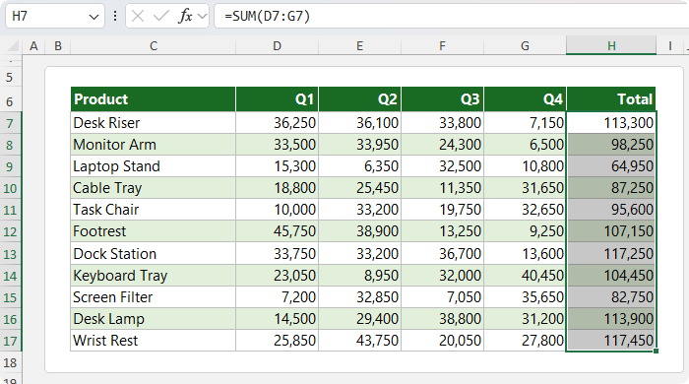This screenshot has width=689, height=384.
Task: Click the fill handle at selection corner
Action: point(657,352)
